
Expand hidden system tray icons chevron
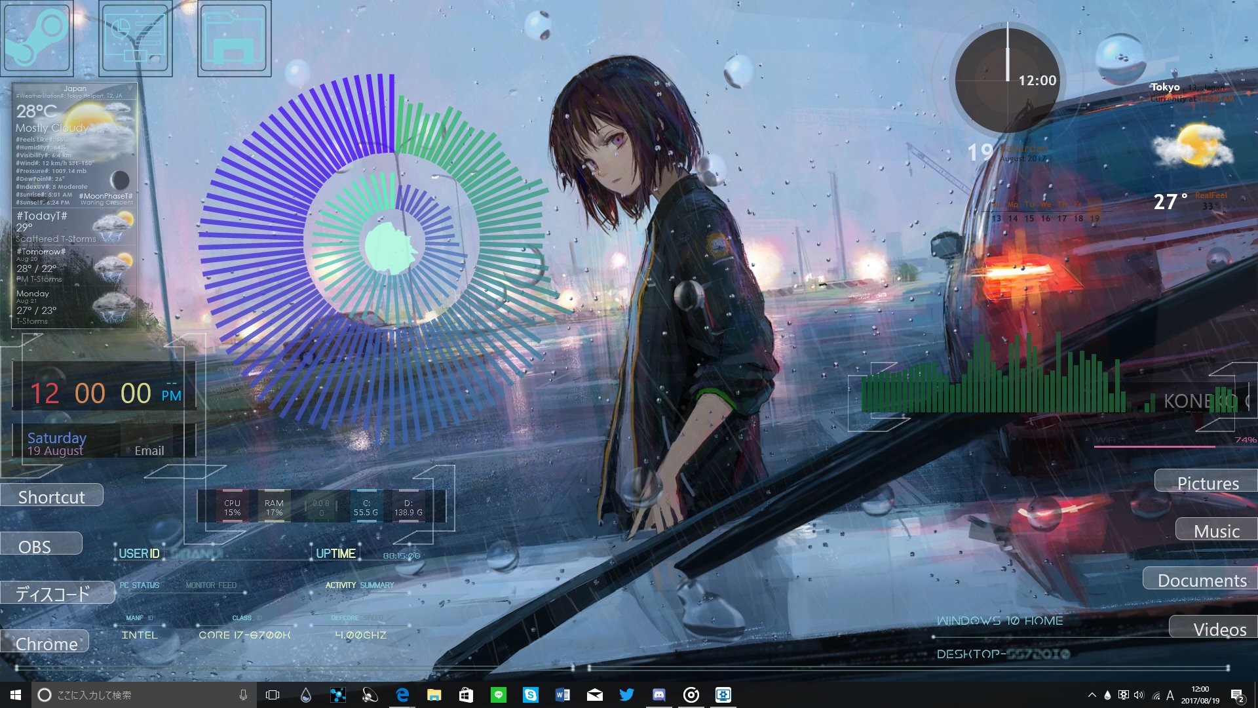click(x=1092, y=696)
